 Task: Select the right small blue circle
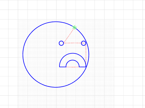click(x=83, y=43)
